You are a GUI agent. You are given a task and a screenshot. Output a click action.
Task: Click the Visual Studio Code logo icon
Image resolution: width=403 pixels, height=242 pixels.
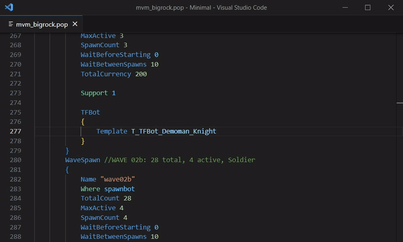9,7
